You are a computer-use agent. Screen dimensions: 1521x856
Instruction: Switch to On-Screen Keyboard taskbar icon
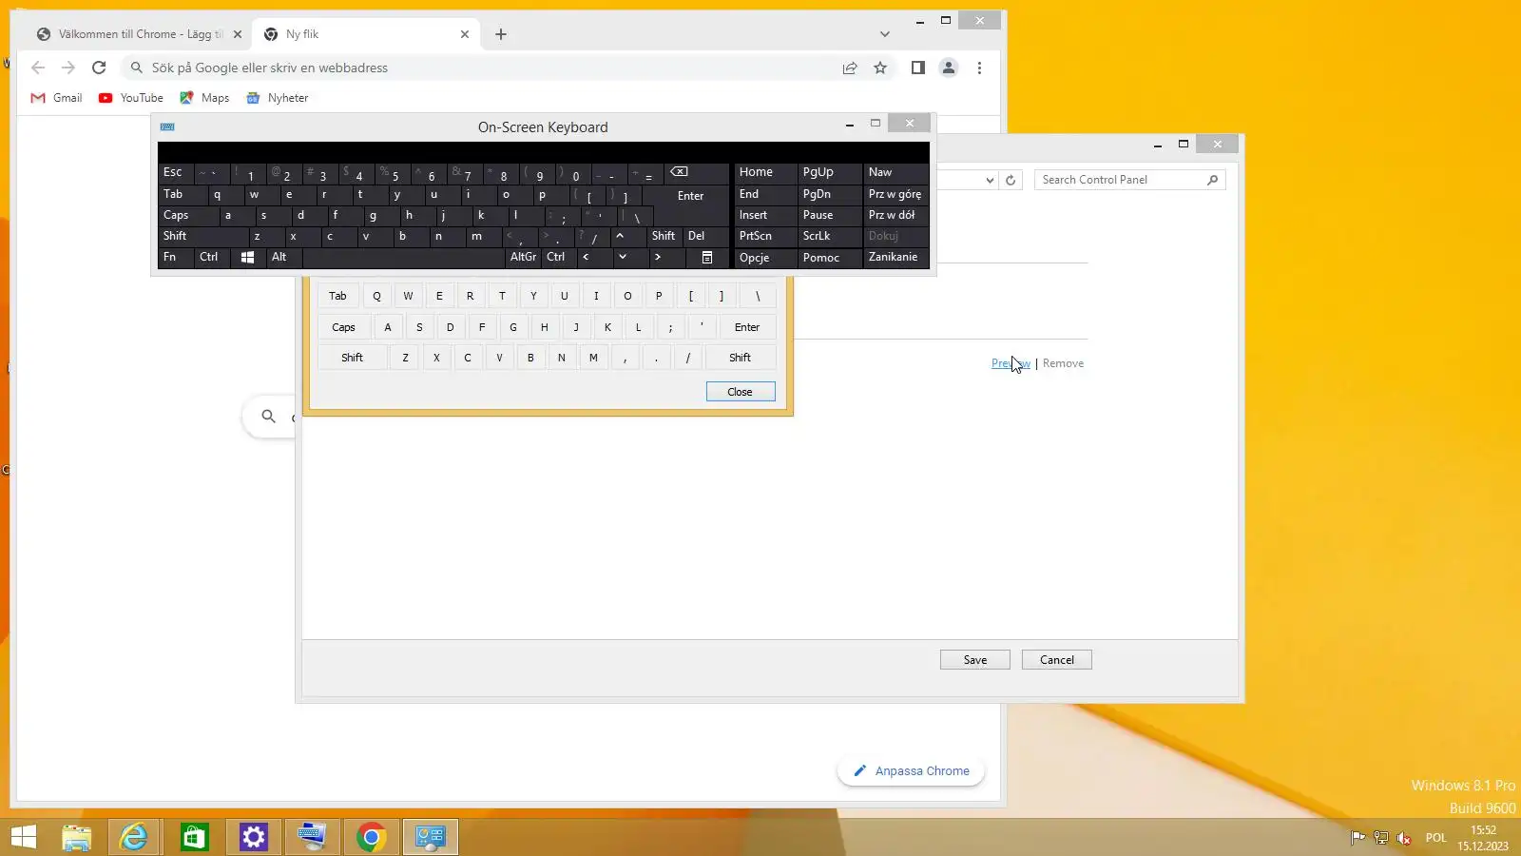(x=312, y=837)
